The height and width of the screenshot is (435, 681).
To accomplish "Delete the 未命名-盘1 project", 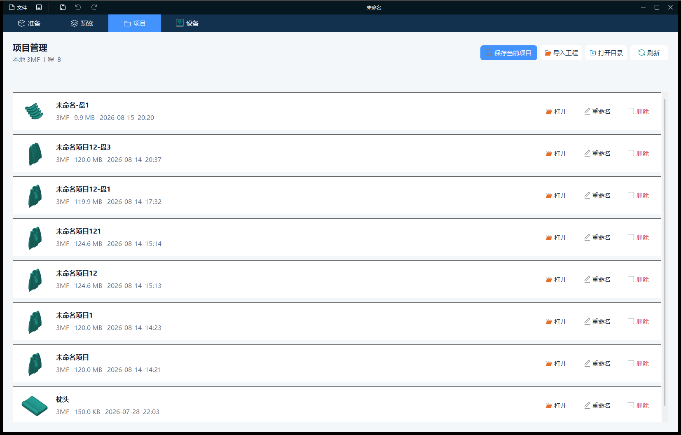I will (x=639, y=111).
